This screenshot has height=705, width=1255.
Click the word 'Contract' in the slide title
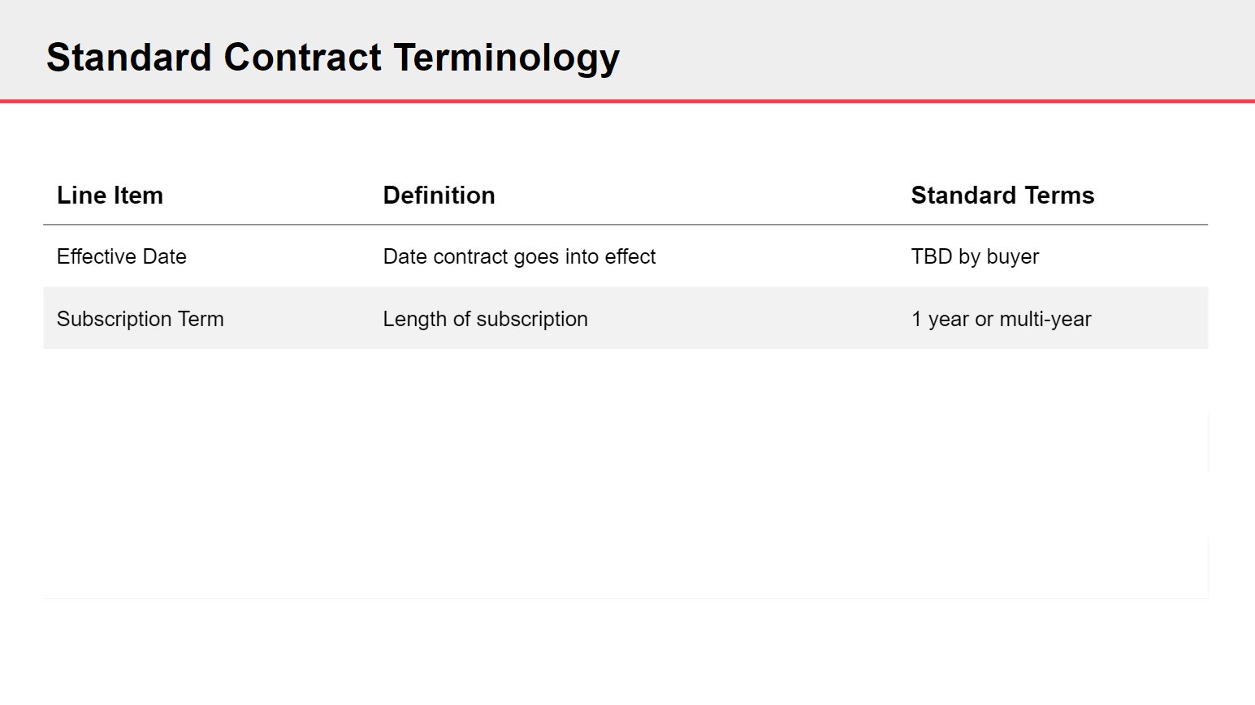pyautogui.click(x=302, y=58)
